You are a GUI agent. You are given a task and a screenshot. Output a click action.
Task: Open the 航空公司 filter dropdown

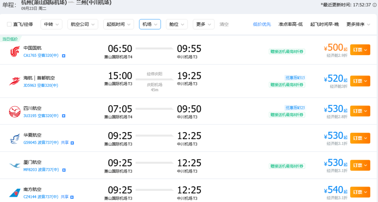tap(83, 24)
